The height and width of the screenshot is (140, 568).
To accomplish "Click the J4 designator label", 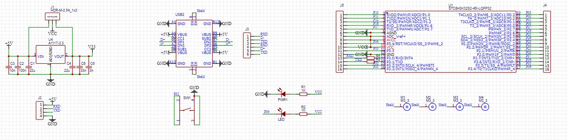I will tap(545, 5).
